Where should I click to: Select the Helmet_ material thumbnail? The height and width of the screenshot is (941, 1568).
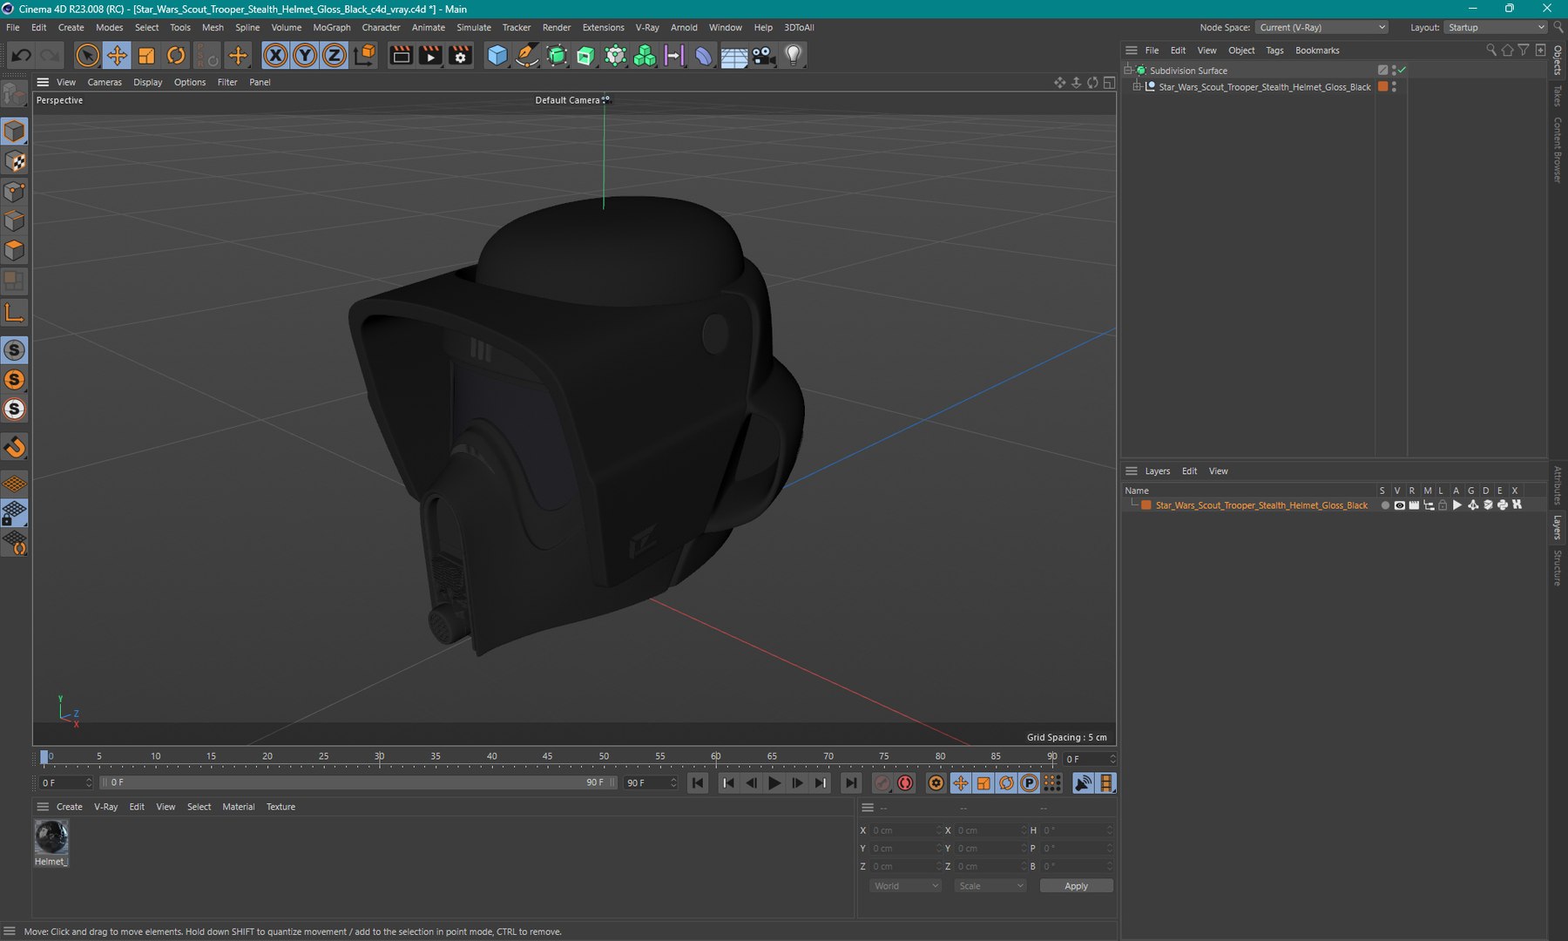click(x=51, y=837)
